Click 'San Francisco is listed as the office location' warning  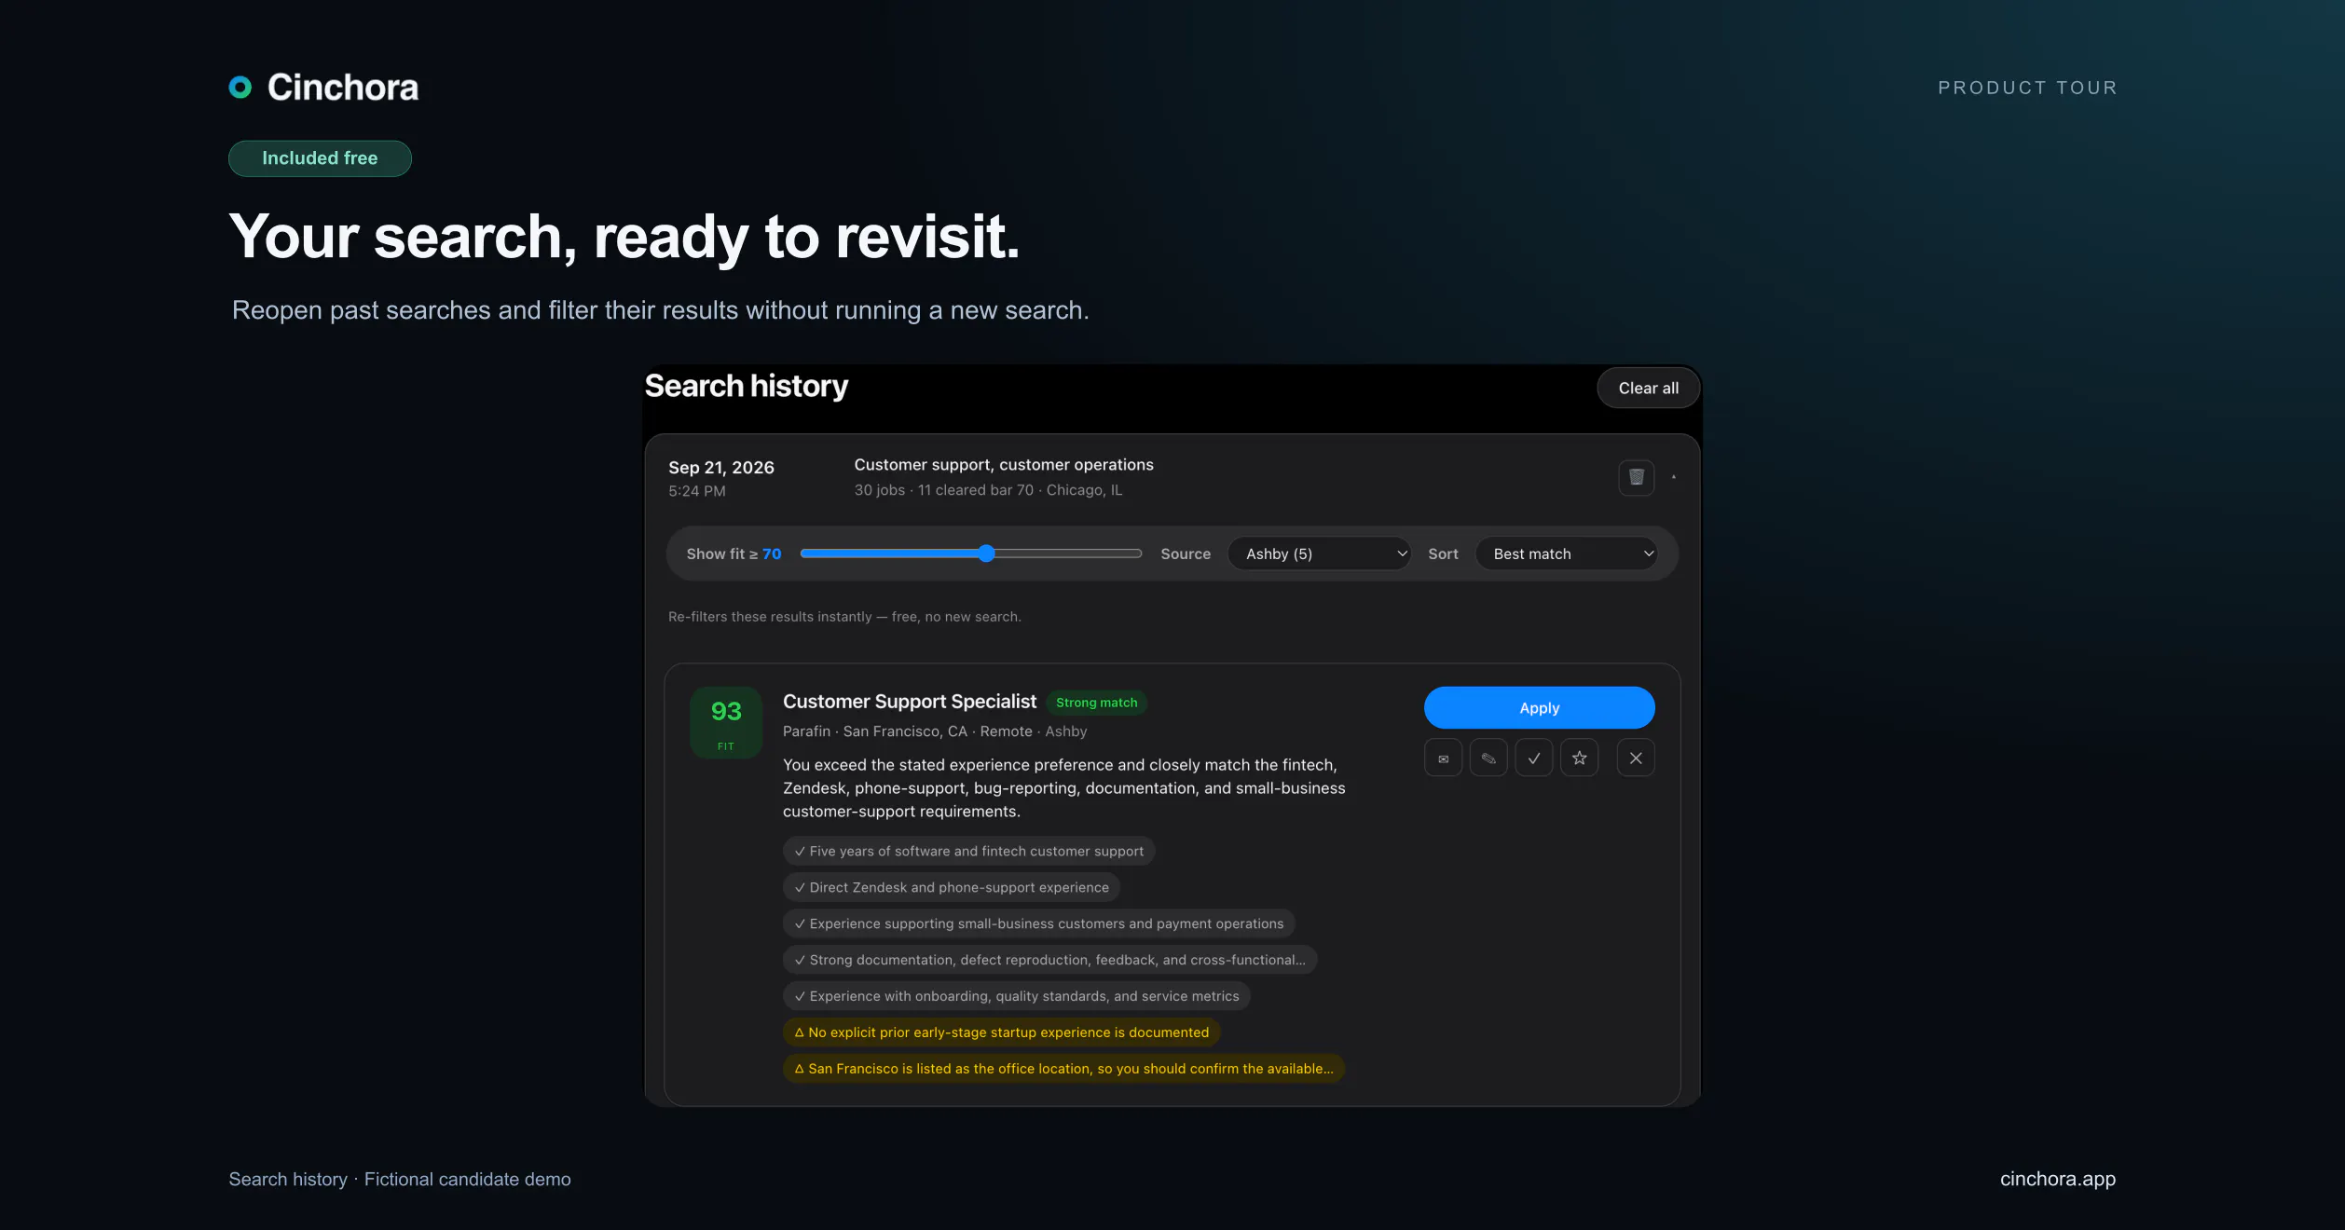(1063, 1069)
